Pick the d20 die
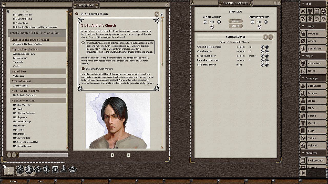328x184 pixels. pos(20,169)
